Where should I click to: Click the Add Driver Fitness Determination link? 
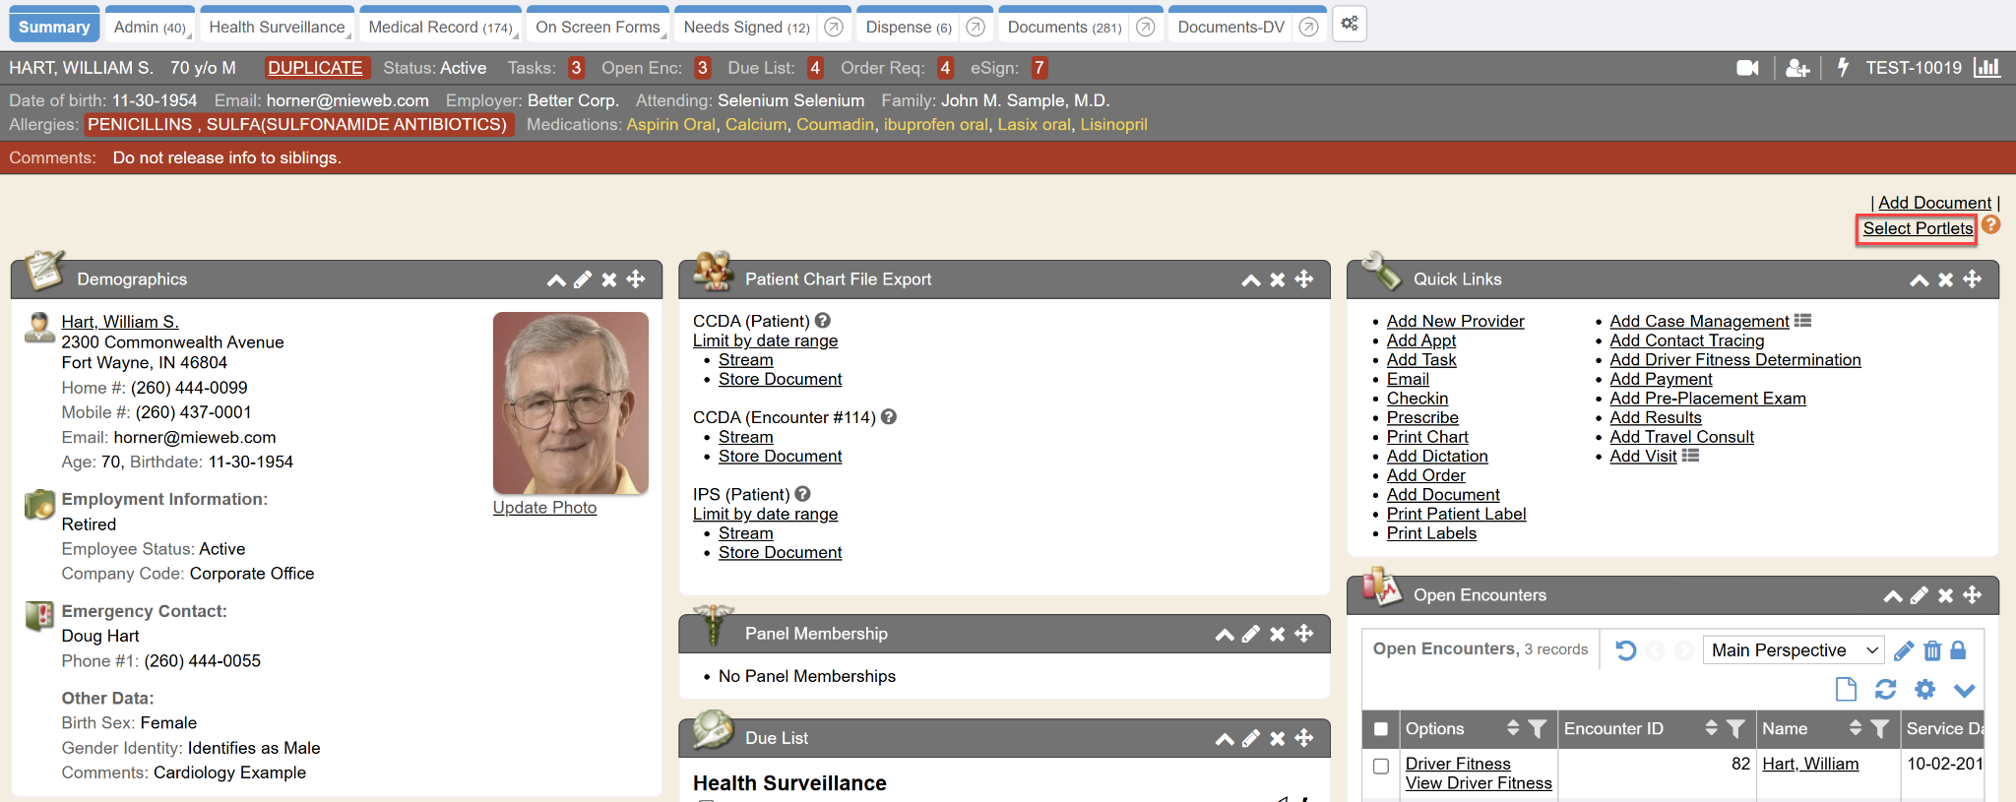tap(1734, 360)
